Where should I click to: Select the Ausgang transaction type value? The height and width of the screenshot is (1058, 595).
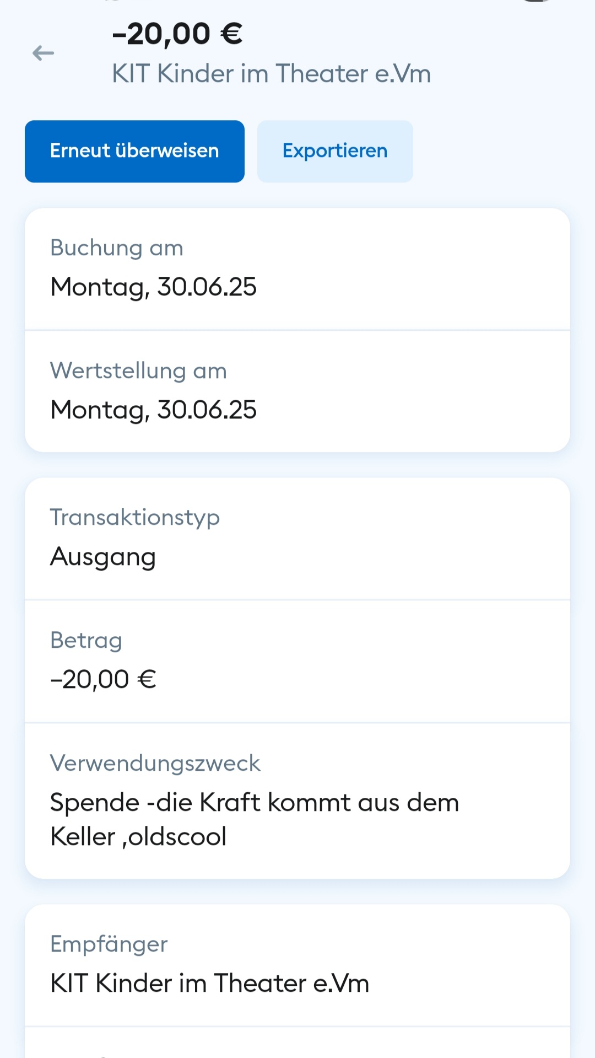(x=103, y=557)
